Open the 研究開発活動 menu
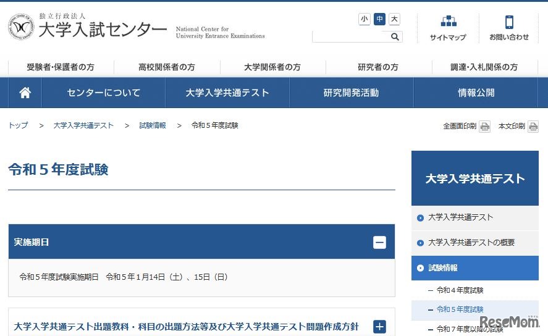 pyautogui.click(x=352, y=93)
